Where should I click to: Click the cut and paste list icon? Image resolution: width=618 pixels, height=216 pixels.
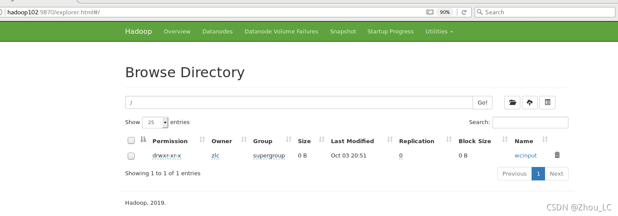click(547, 103)
